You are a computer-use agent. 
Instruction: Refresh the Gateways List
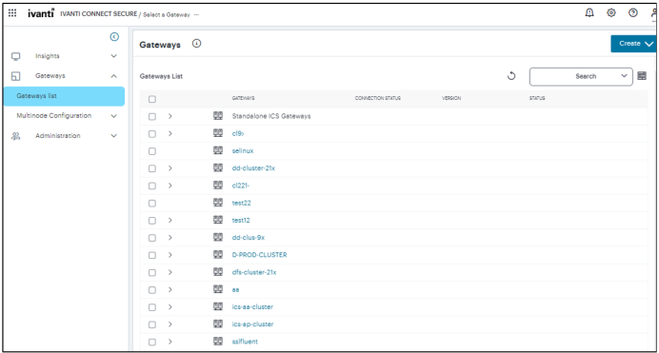click(x=511, y=76)
